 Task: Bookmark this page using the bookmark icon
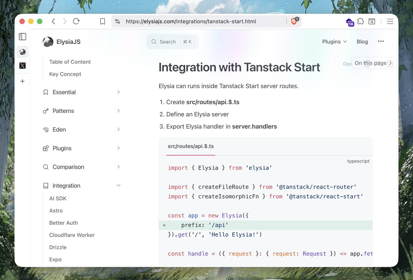[103, 21]
